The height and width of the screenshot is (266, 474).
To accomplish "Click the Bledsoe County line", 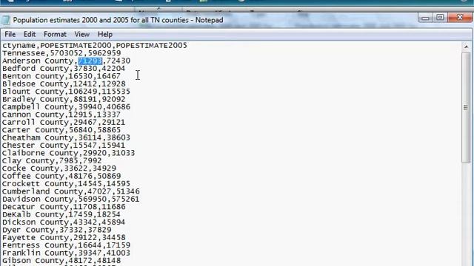I will 64,83.
